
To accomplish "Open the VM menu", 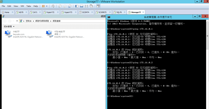I will [x=22, y=6].
